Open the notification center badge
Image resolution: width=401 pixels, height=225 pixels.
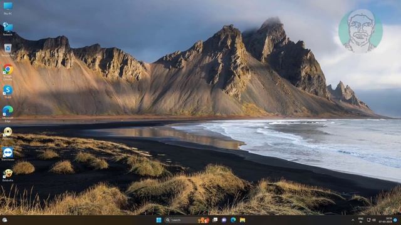tap(395, 220)
